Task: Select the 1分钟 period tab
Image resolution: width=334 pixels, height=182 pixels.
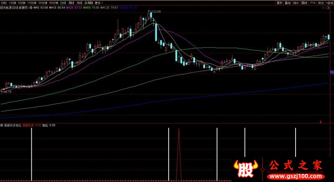Action: [x=13, y=3]
